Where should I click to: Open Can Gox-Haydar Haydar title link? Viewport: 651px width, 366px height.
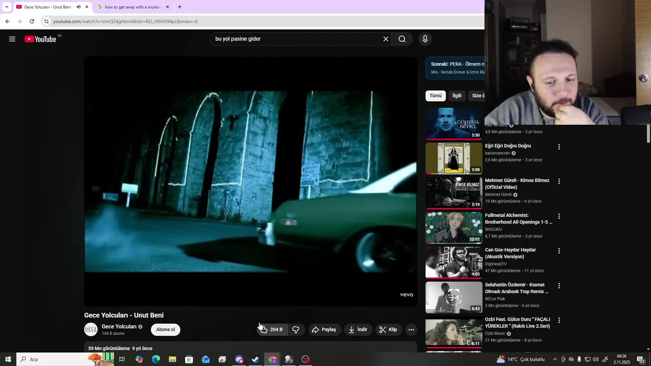pyautogui.click(x=510, y=253)
